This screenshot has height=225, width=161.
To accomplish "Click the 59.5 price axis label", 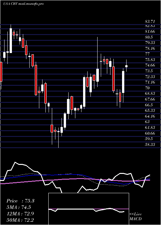I will click(149, 139).
